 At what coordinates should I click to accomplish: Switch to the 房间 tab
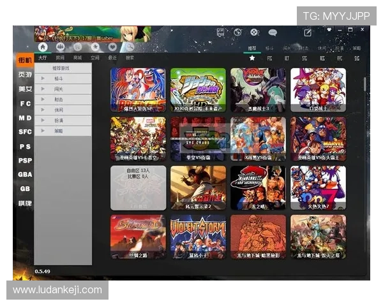pos(60,57)
